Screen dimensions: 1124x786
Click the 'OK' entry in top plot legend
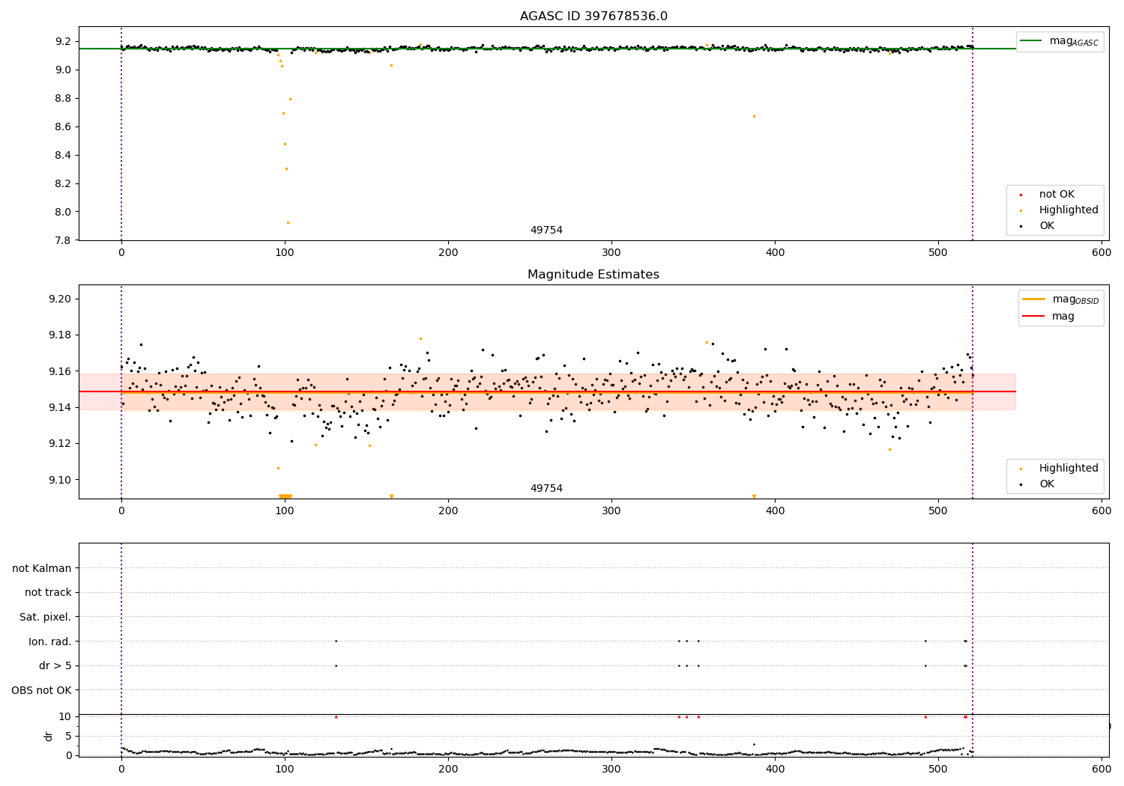point(1047,226)
